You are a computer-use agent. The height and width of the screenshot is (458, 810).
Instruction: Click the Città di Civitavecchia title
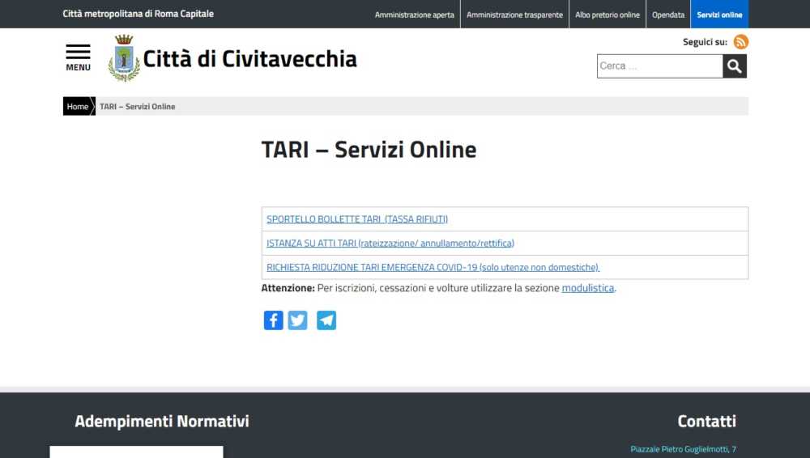point(250,59)
